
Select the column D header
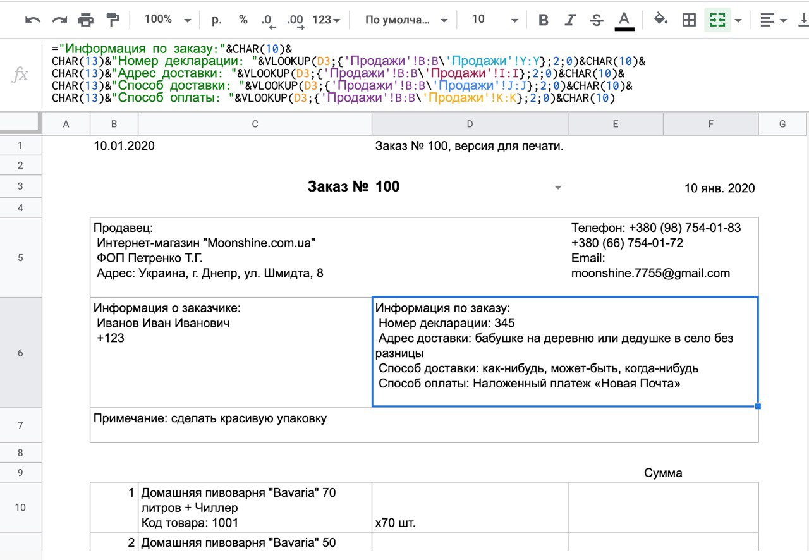pos(470,124)
